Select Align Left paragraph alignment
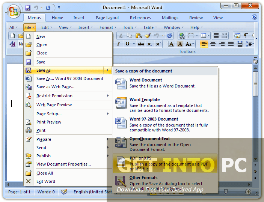The image size is (264, 202). pos(204,44)
